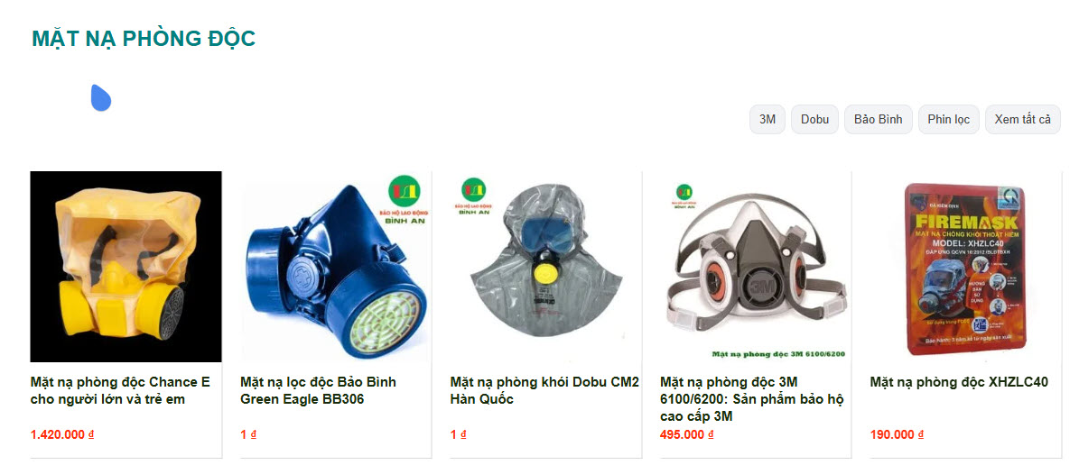Open the Mặt nạ phòng độc Chance E link
The width and height of the screenshot is (1079, 474).
120,390
